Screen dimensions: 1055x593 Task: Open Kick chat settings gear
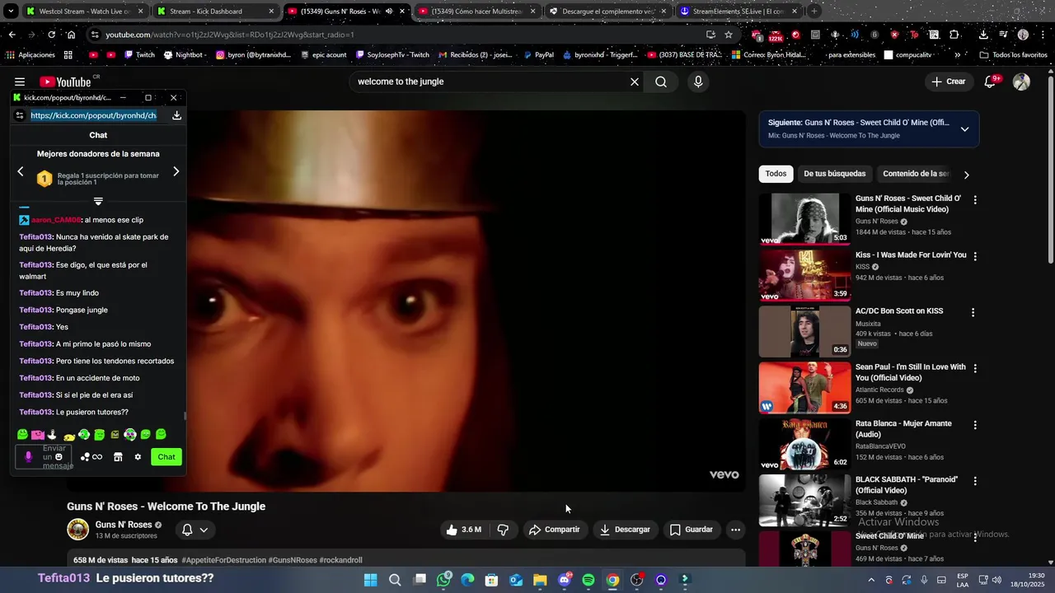(x=138, y=457)
